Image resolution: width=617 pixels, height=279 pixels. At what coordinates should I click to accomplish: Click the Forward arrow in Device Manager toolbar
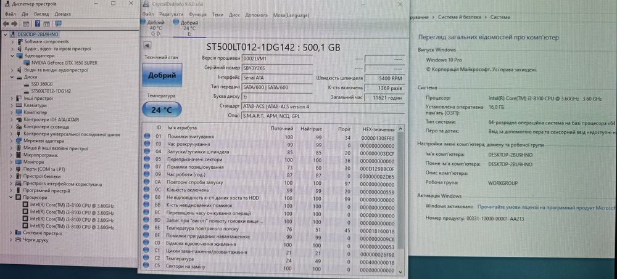pos(14,24)
